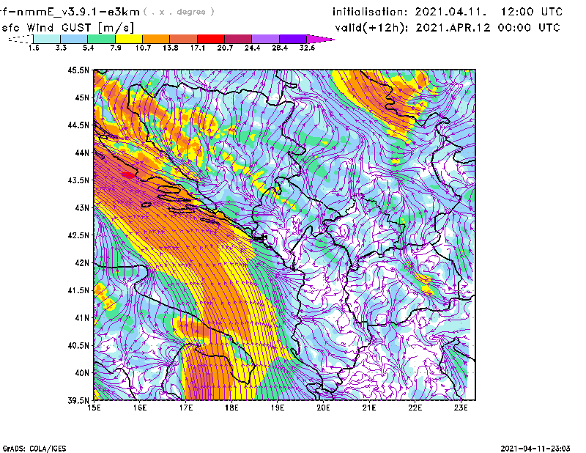The width and height of the screenshot is (586, 453).
Task: Click the 41N latitude label
Action: [x=82, y=318]
